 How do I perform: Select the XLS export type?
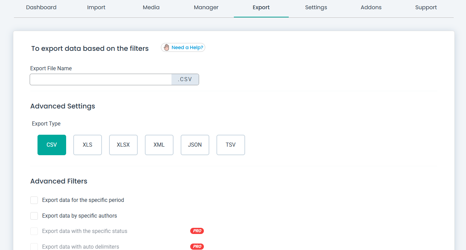[87, 145]
